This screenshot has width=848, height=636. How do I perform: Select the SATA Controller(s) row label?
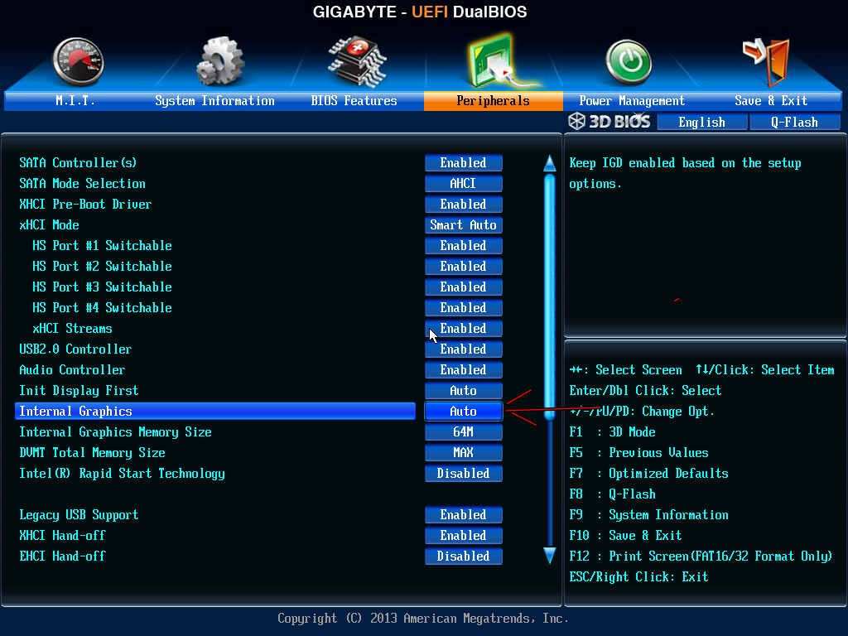(x=78, y=163)
